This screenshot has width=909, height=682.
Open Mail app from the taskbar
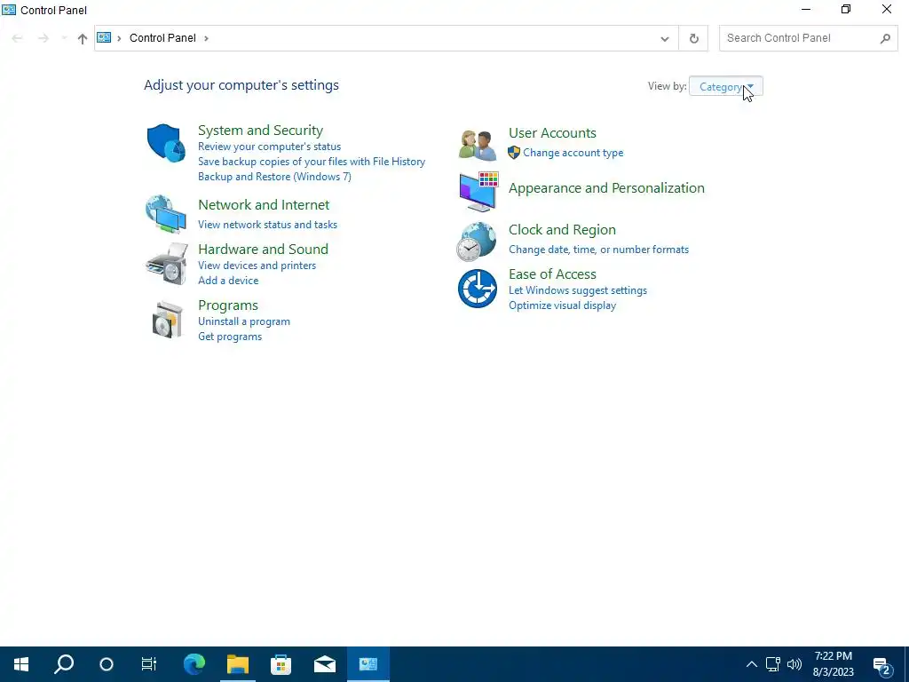[x=325, y=664]
